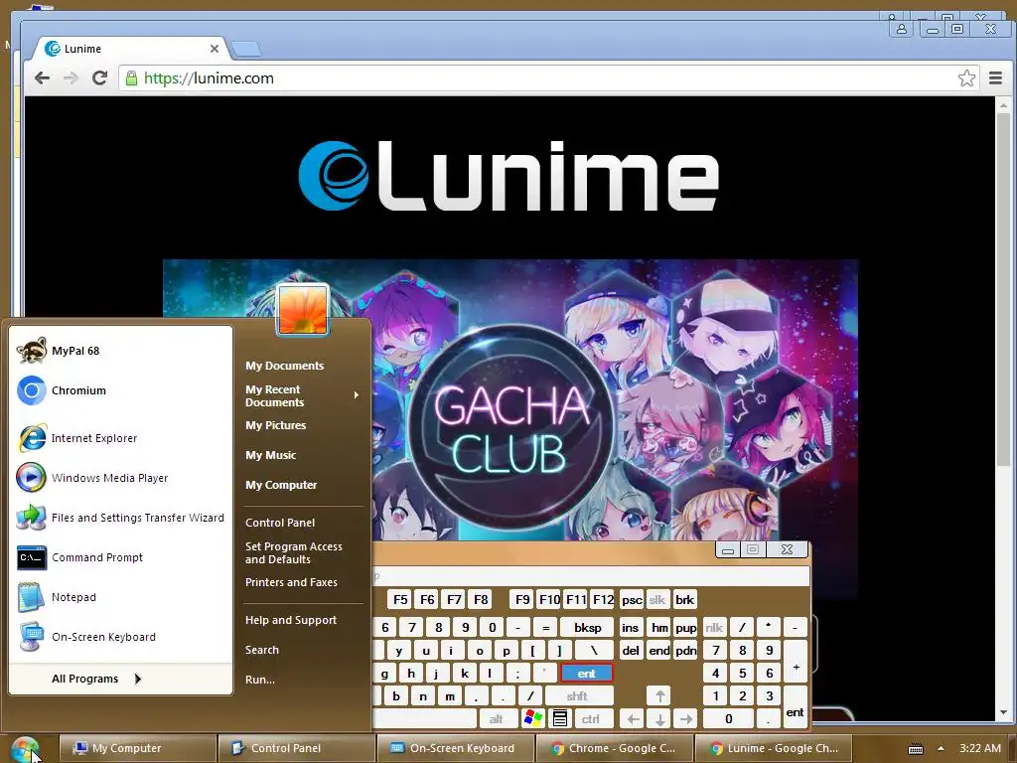The width and height of the screenshot is (1017, 763).
Task: Switch to My Computer in the taskbar
Action: click(137, 749)
